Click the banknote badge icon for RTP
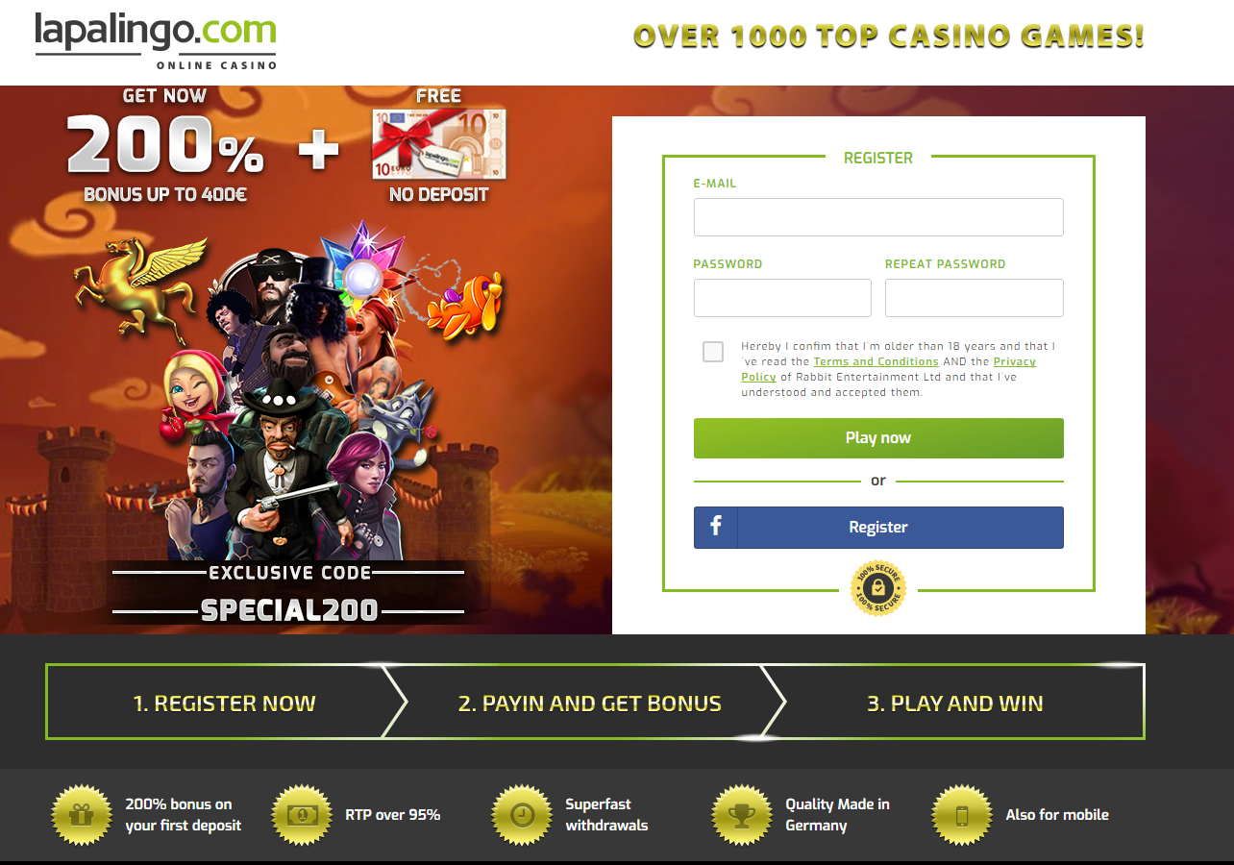Viewport: 1234px width, 865px height. 302,815
